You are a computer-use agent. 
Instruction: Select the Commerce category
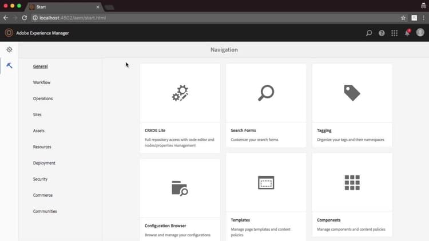tap(43, 195)
